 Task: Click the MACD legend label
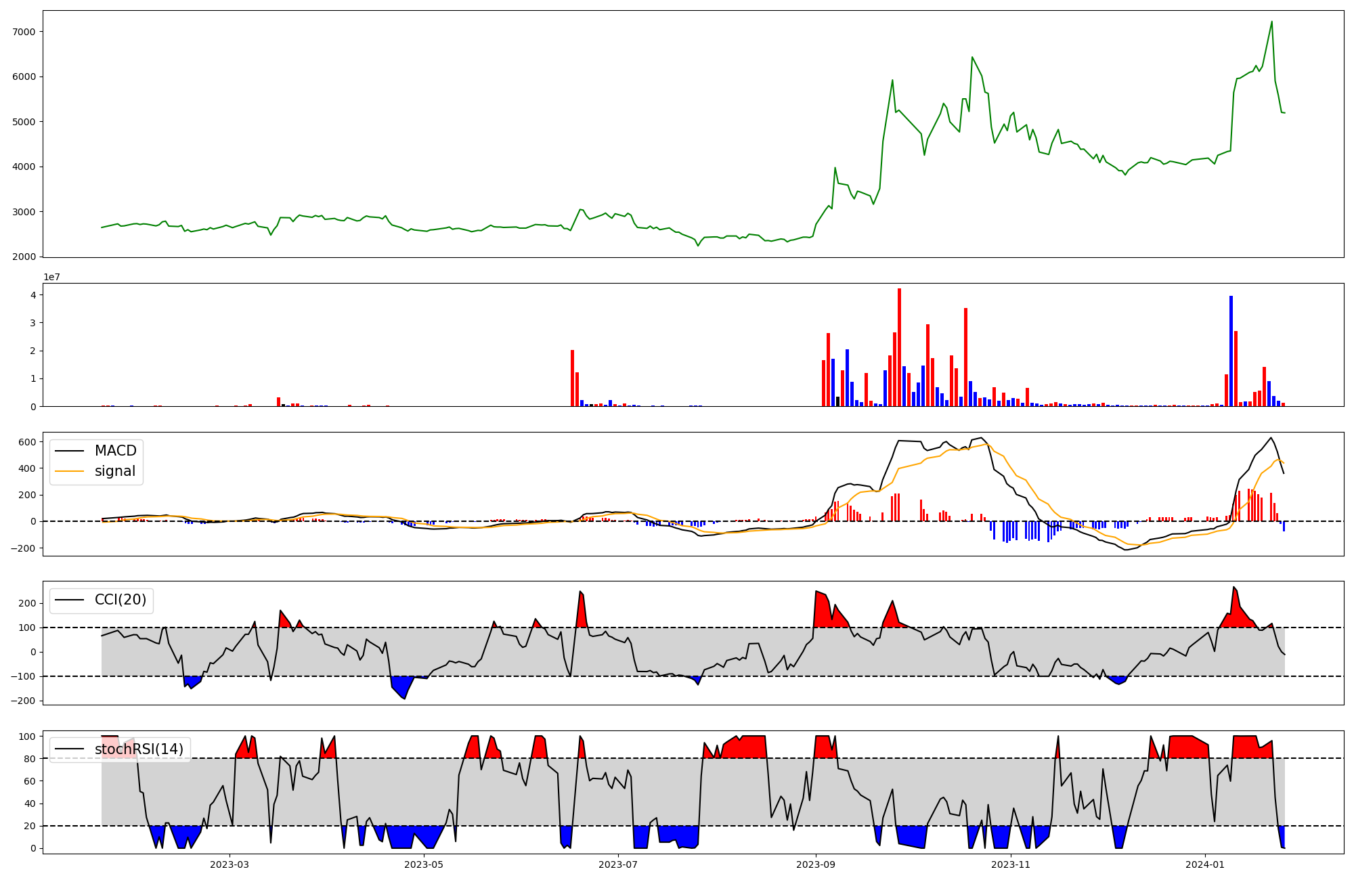pos(115,451)
